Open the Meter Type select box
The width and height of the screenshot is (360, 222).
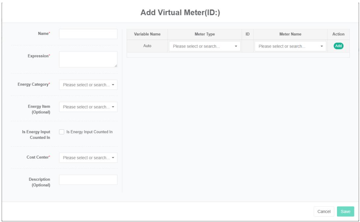204,47
